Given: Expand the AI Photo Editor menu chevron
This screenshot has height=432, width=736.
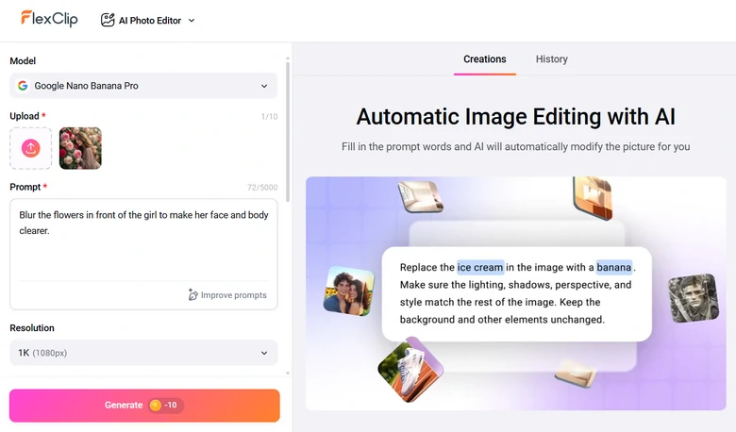Looking at the screenshot, I should click(192, 21).
